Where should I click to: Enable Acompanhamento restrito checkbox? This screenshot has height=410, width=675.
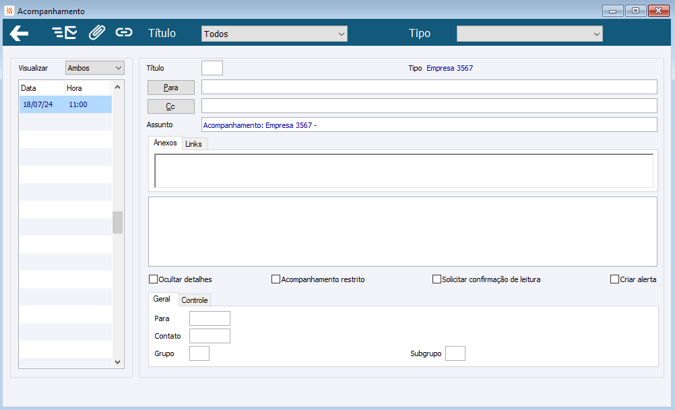pos(276,279)
